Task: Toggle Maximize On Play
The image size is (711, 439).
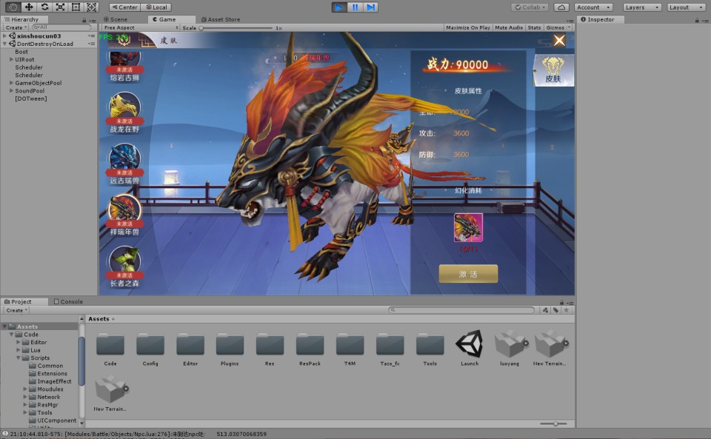Action: pos(468,27)
